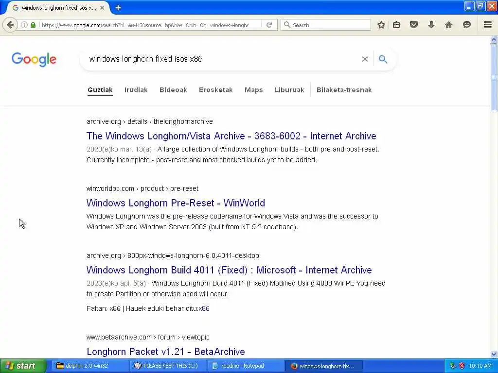Switch to readme - Notepad taskbar window
Image resolution: width=498 pixels, height=373 pixels.
(x=246, y=366)
